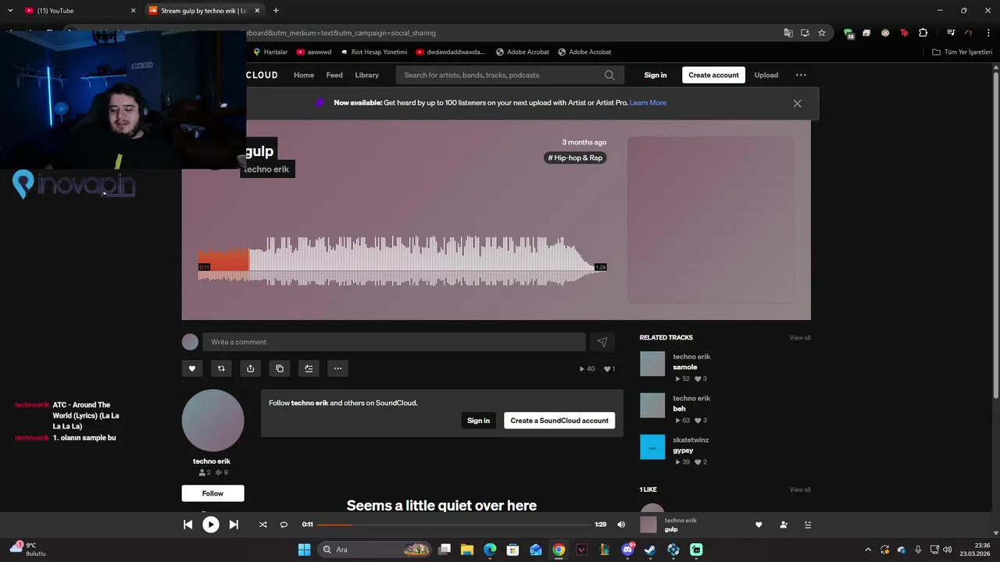Open techno erik's profile avatar
Viewport: 1000px width, 562px height.
point(212,421)
